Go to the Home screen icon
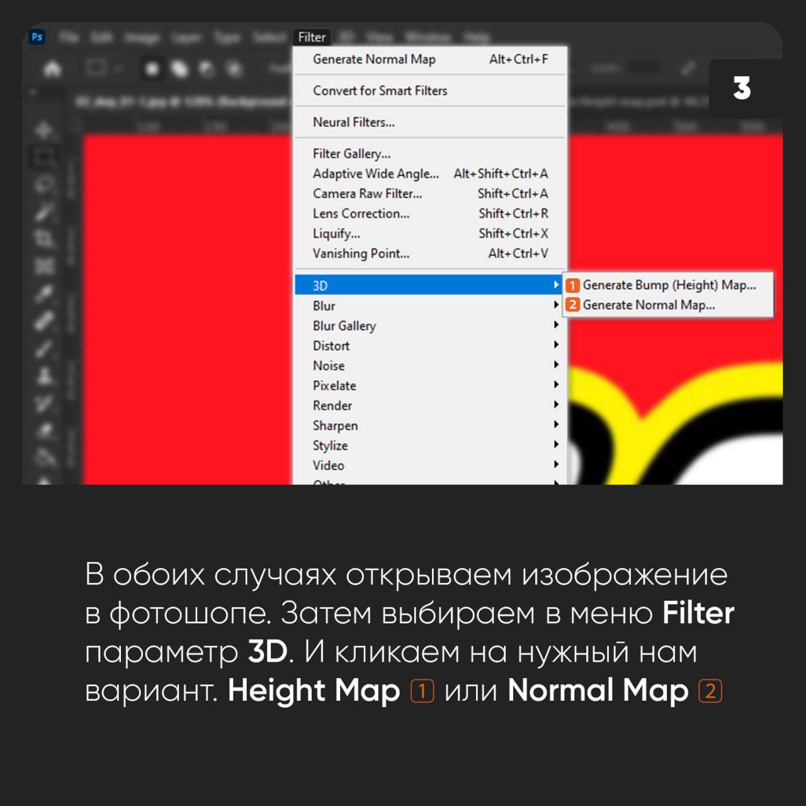806x806 pixels. tap(52, 68)
